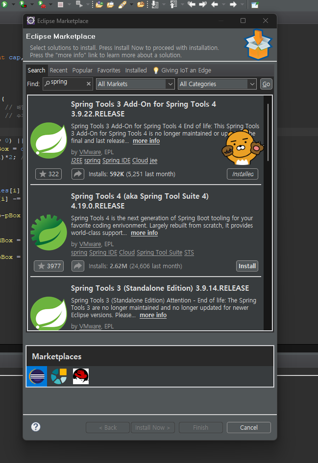Click the Cloud tag under Spring Tools 4
Viewport: 318px width, 463px height.
coord(127,253)
